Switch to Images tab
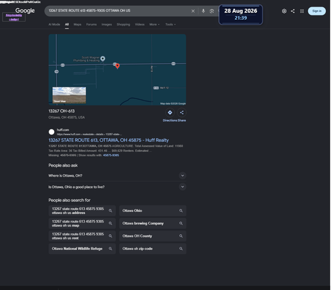The width and height of the screenshot is (334, 290). (107, 25)
